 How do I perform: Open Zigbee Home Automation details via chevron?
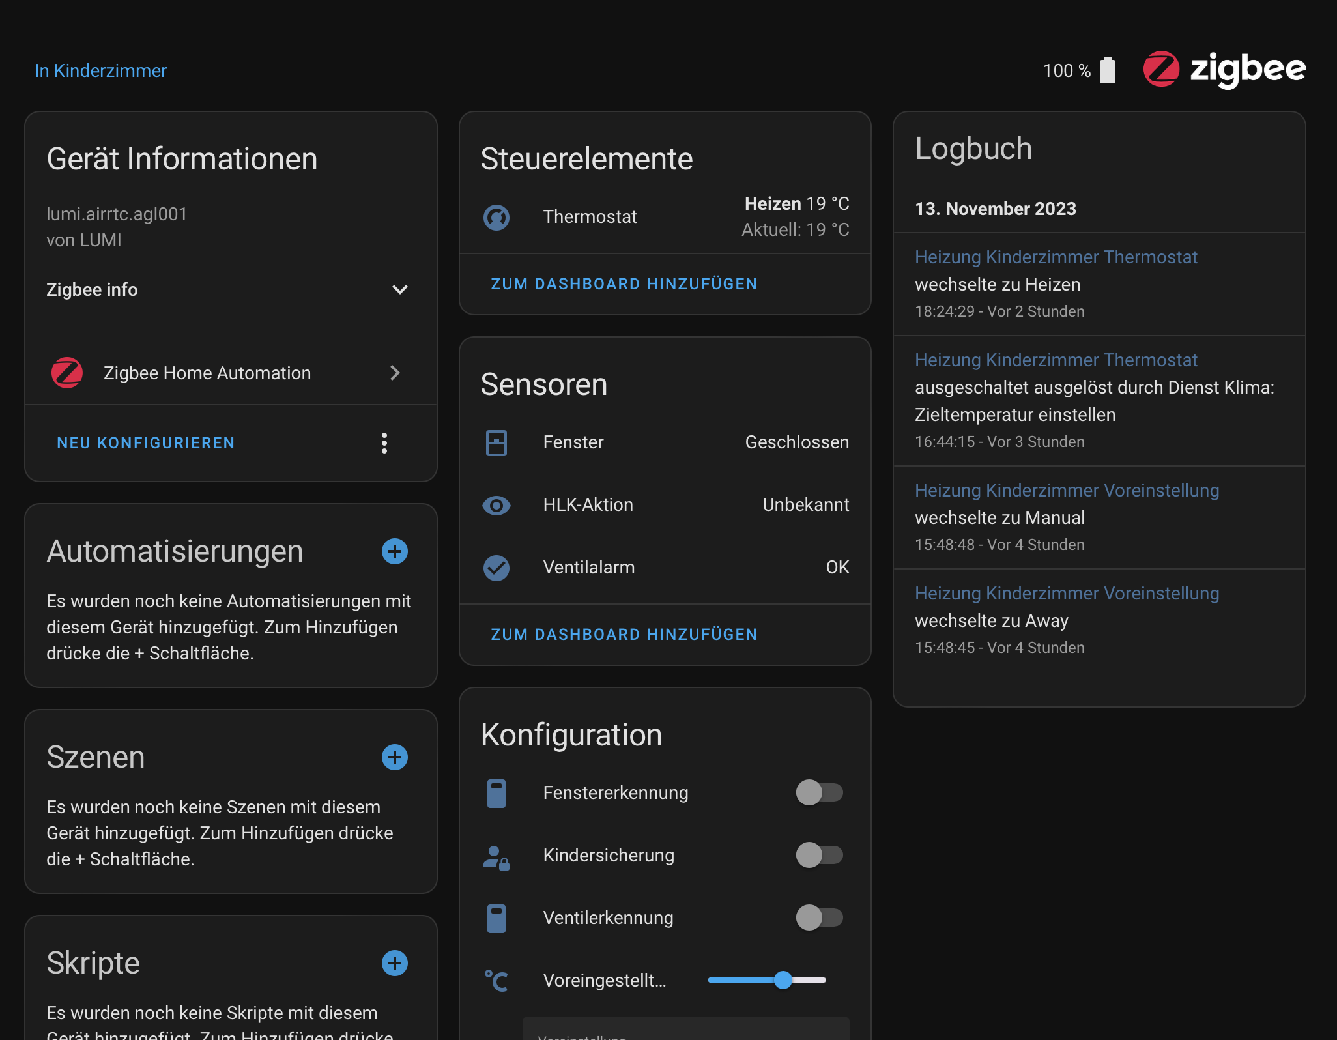[395, 373]
